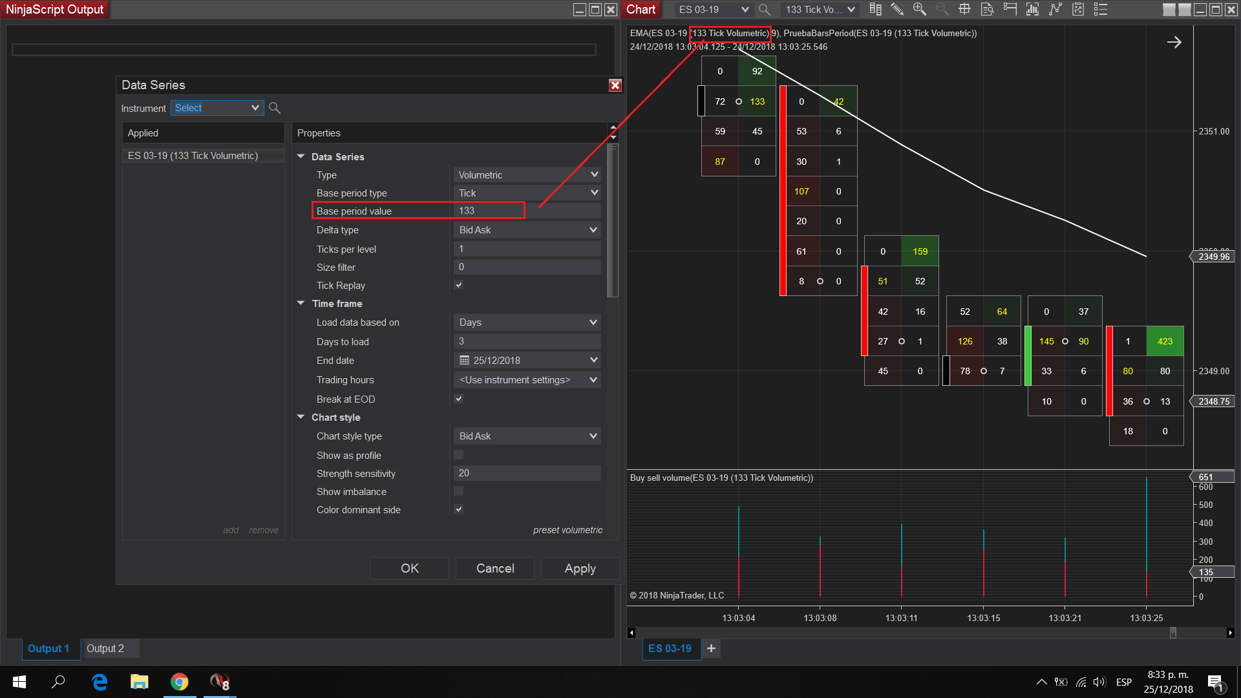Open the Strategies line-node icon
The image size is (1241, 698).
[x=1055, y=9]
